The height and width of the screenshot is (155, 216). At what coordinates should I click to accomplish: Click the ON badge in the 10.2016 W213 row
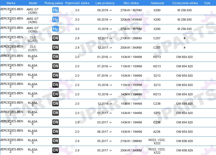point(56,94)
